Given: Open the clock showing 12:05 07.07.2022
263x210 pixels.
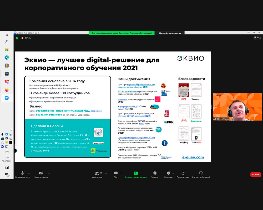Looking at the screenshot, I should tap(7, 160).
